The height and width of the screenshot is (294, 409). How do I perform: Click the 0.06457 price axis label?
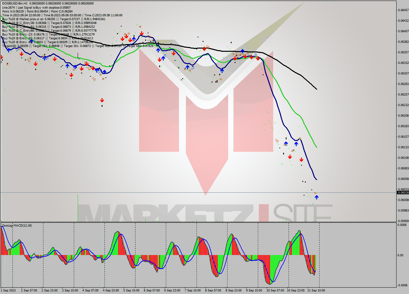[404, 10]
